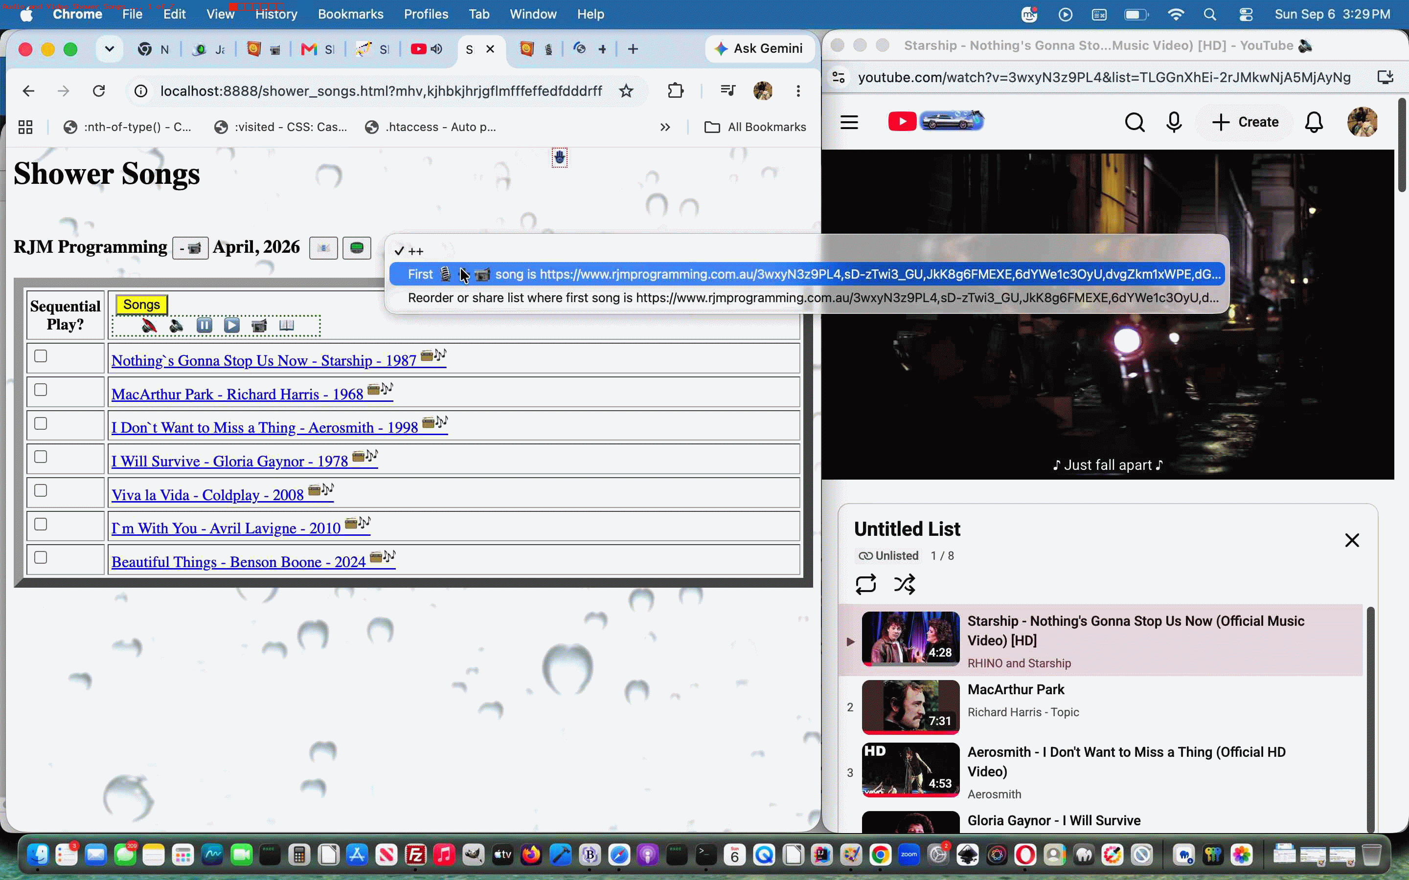Viewport: 1409px width, 880px height.
Task: Open the ':nth-of-type() - C...' bookmark
Action: 128,127
